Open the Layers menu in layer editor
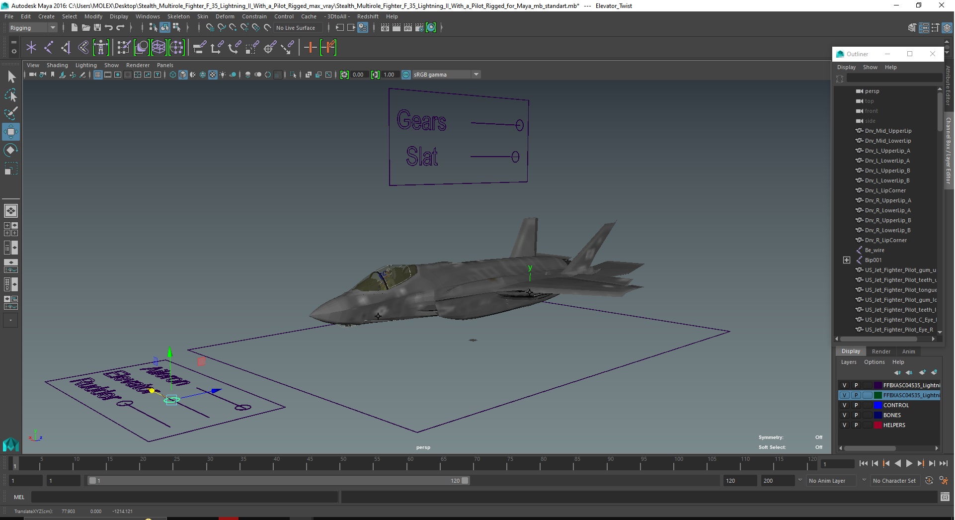Image resolution: width=955 pixels, height=520 pixels. [849, 362]
